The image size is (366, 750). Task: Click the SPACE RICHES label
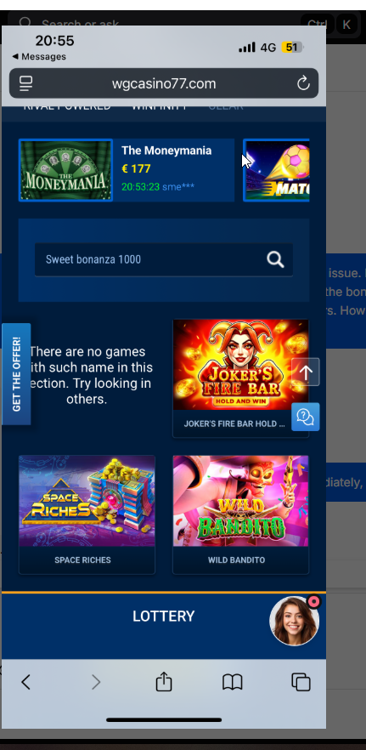[82, 560]
